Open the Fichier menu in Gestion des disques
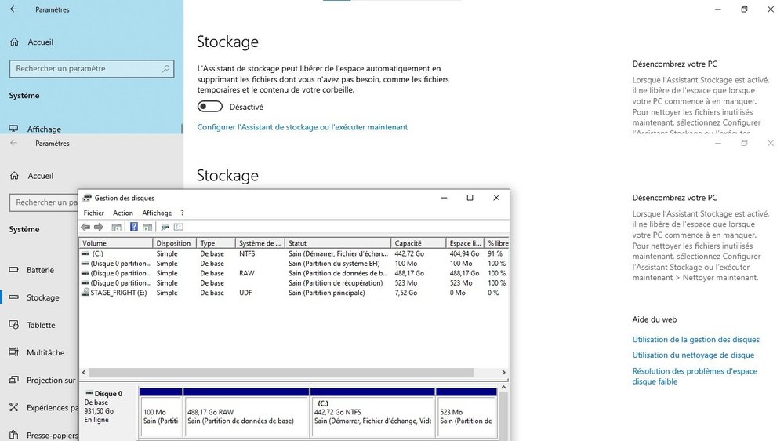 [94, 213]
